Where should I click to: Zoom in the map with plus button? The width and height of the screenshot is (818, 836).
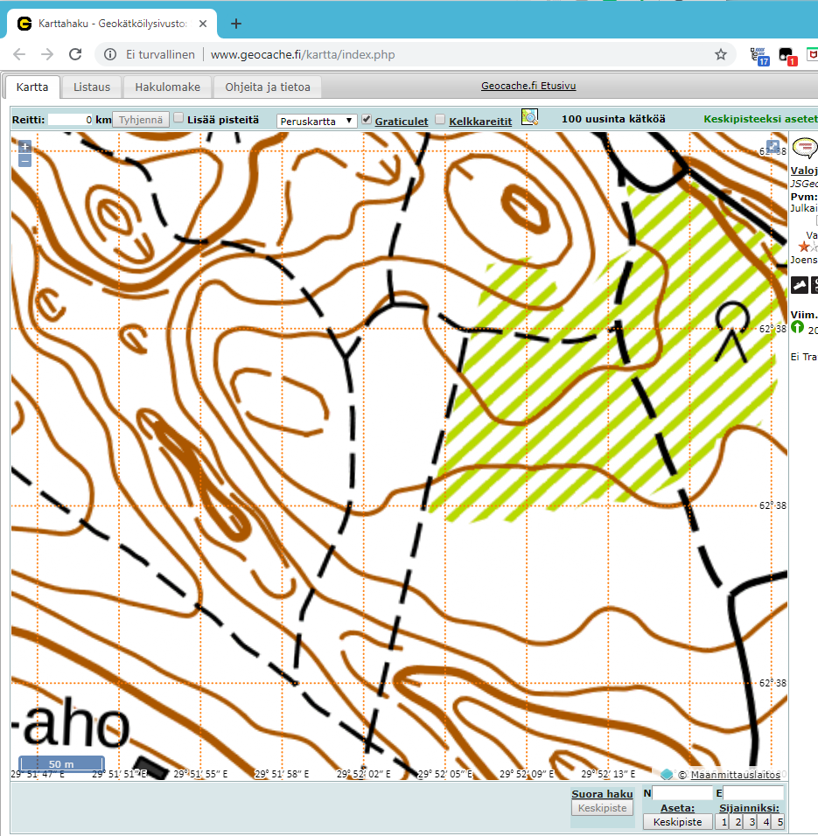24,147
